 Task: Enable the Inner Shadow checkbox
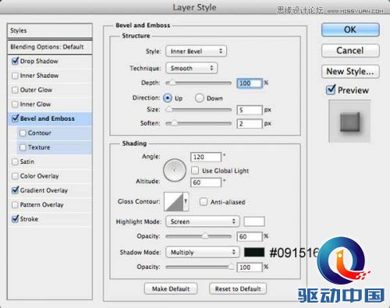15,76
